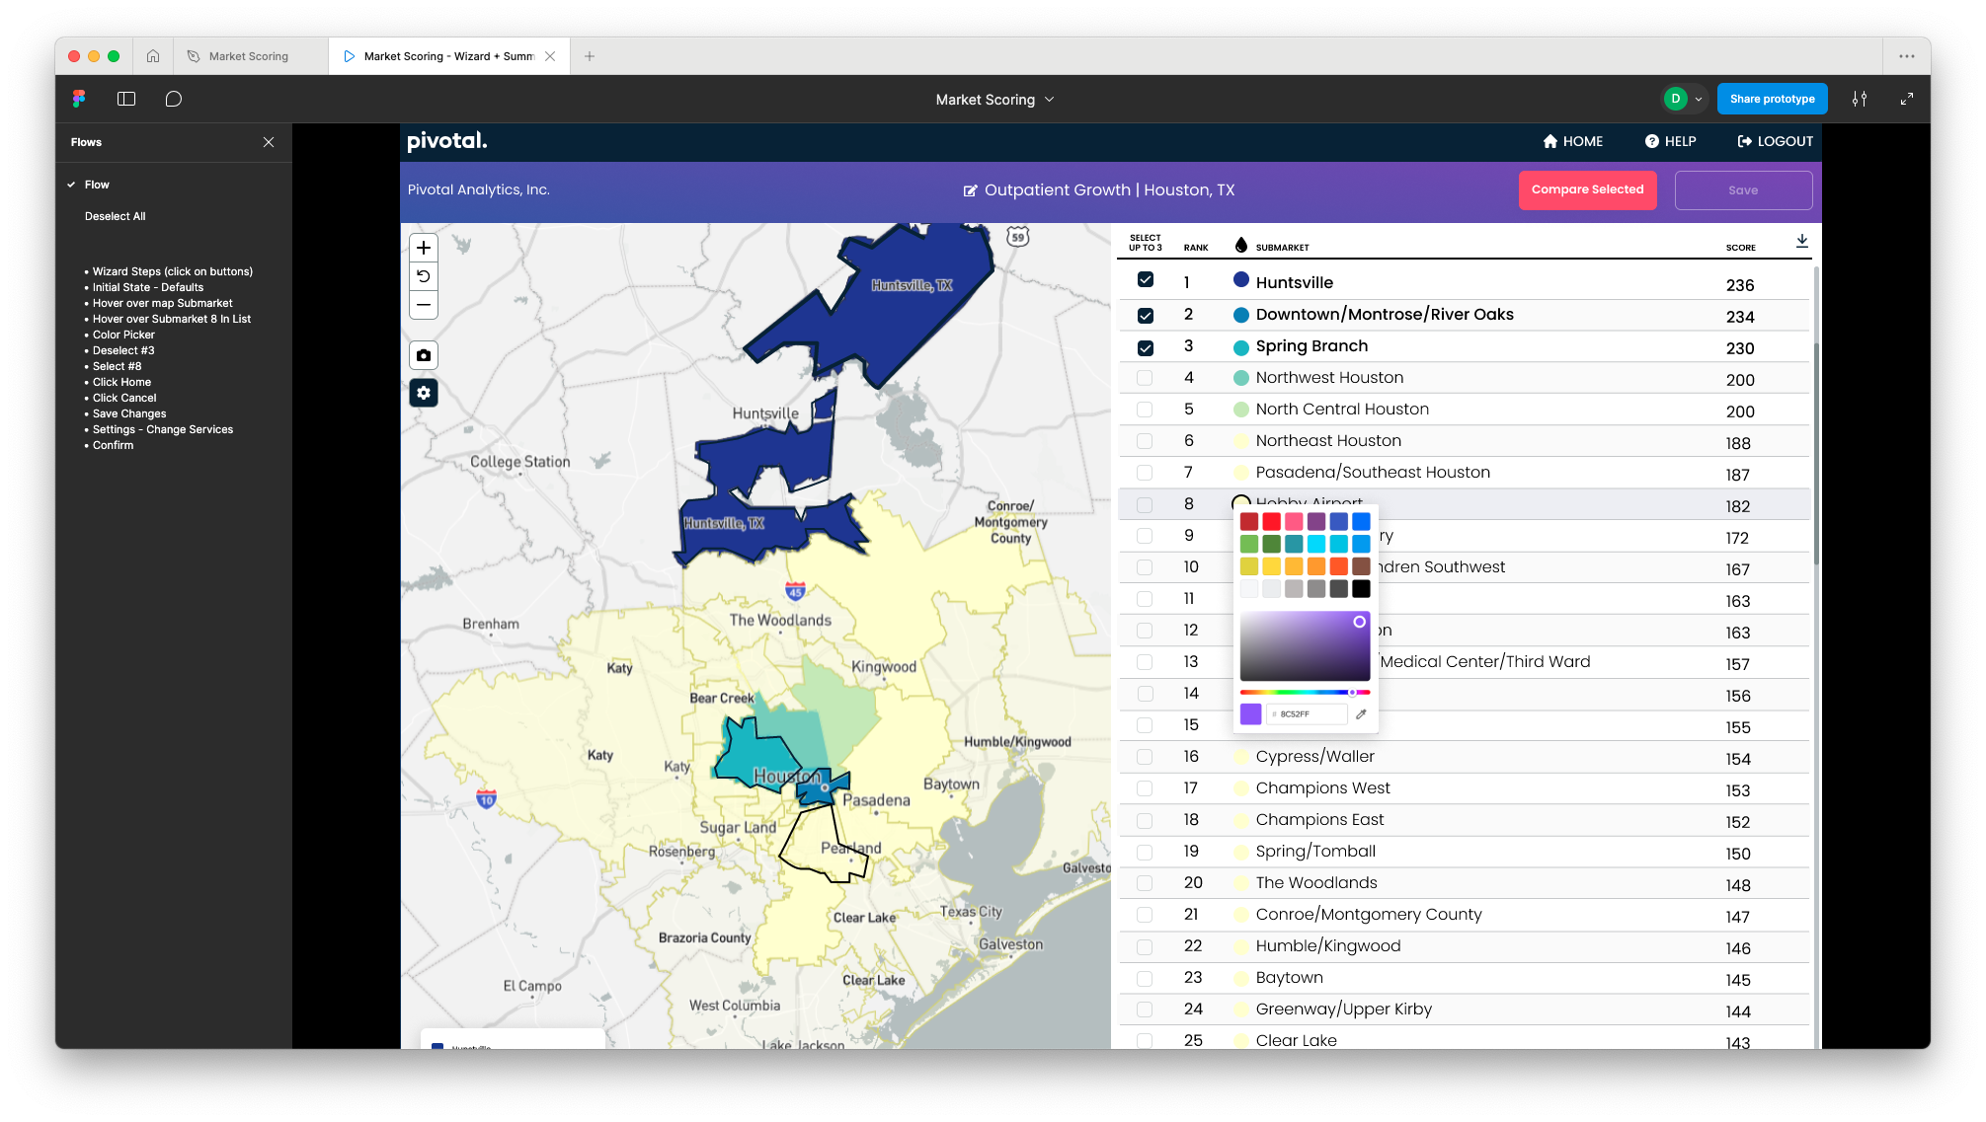Image resolution: width=1986 pixels, height=1122 pixels.
Task: Open the Figma comment bubble icon
Action: (174, 99)
